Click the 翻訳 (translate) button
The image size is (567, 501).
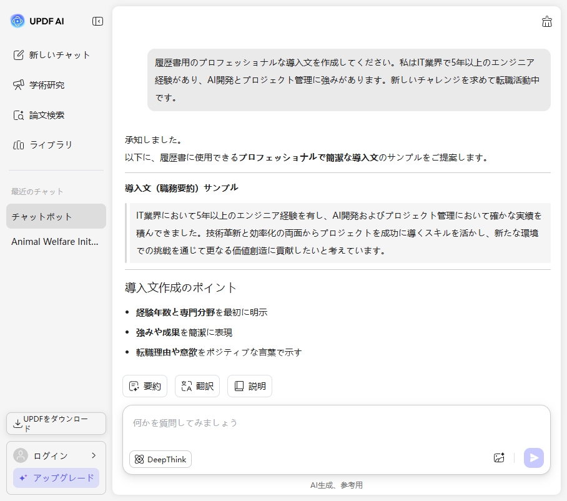[197, 386]
